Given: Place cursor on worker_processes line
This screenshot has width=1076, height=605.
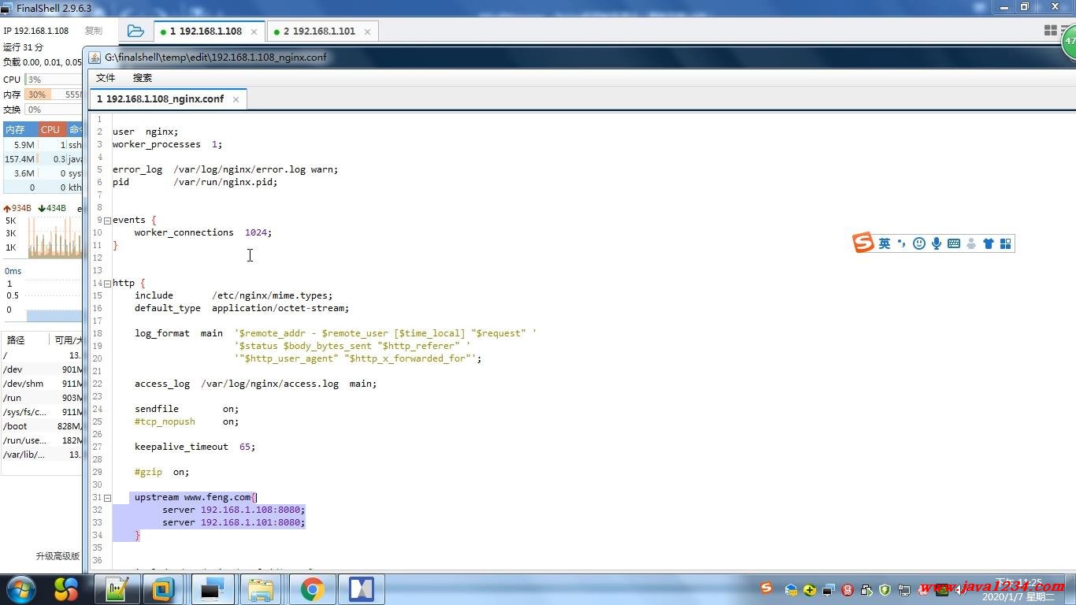Looking at the screenshot, I should tap(167, 144).
